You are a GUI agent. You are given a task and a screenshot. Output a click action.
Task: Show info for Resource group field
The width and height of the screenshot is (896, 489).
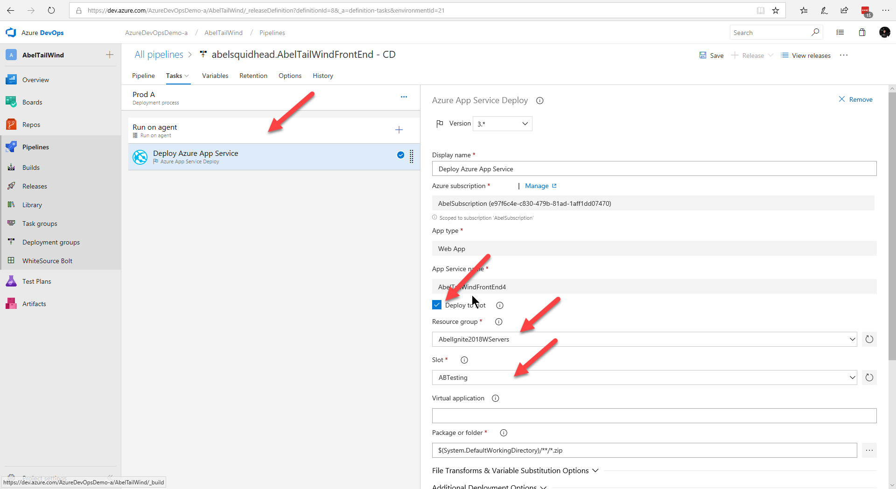pyautogui.click(x=498, y=321)
